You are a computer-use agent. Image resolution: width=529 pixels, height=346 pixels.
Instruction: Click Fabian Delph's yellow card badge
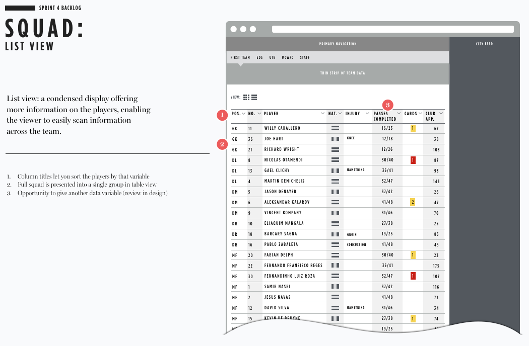pos(413,255)
